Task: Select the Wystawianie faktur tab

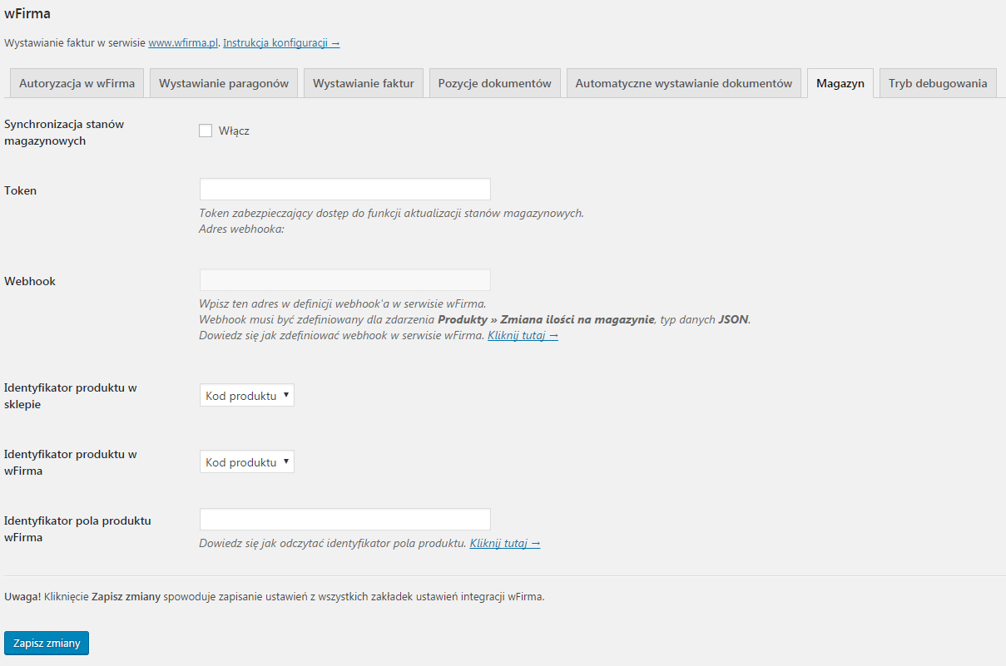Action: tap(364, 83)
